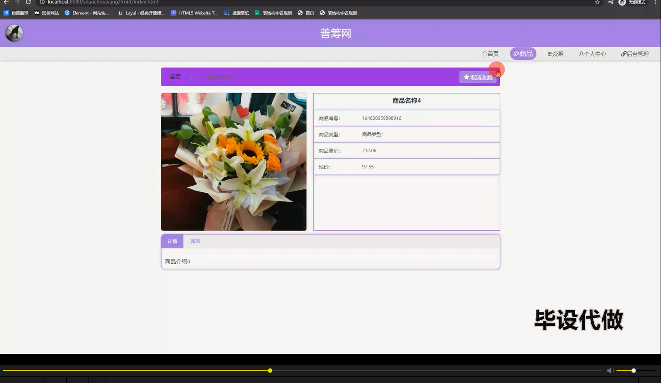The image size is (661, 383).
Task: Switch to the 详情 tab
Action: 172,241
